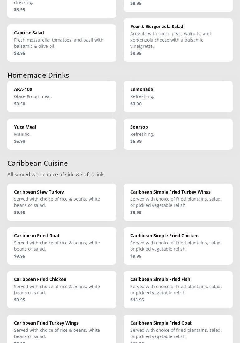The width and height of the screenshot is (240, 343).
Task: Select the Soursop drink card
Action: tap(178, 134)
